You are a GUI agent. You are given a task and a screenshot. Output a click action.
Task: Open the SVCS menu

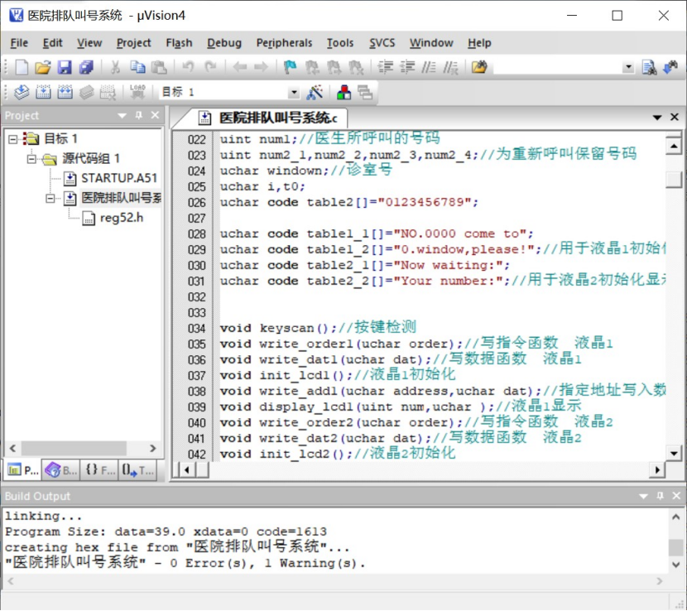click(x=382, y=43)
